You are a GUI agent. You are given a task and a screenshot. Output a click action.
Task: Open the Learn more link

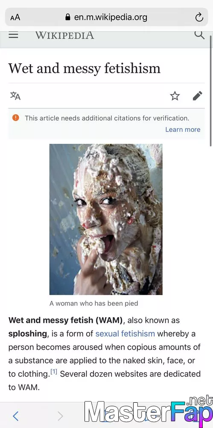coord(183,129)
